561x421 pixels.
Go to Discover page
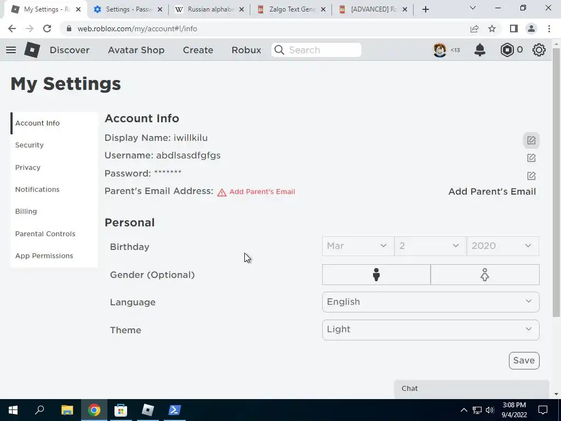(x=70, y=50)
